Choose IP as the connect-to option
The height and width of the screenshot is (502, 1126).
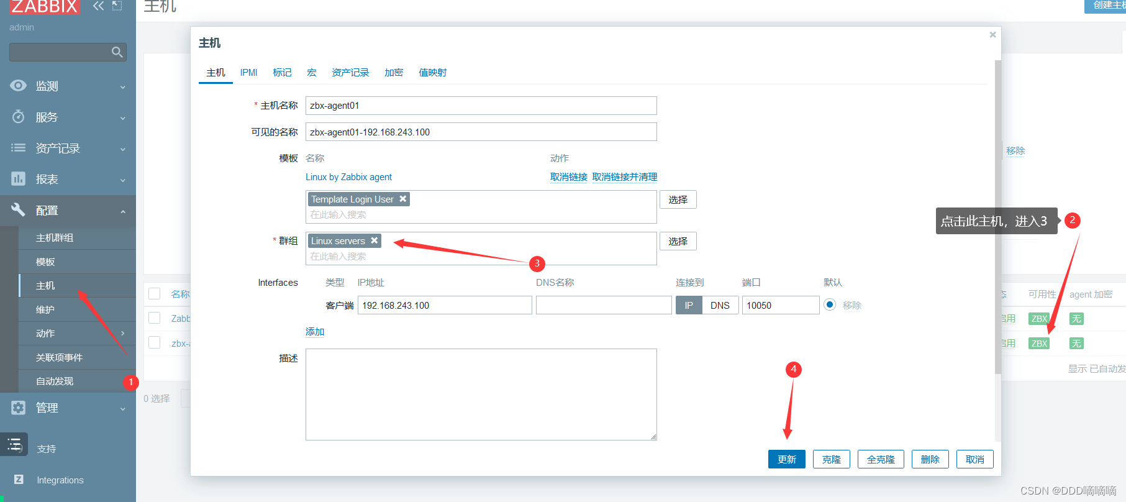coord(689,305)
